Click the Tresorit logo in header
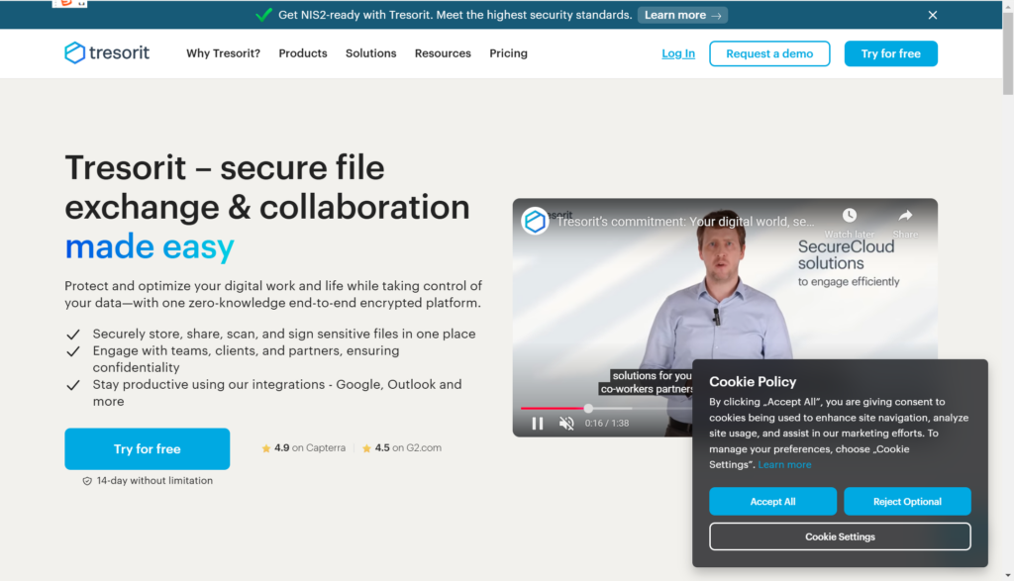 [107, 53]
